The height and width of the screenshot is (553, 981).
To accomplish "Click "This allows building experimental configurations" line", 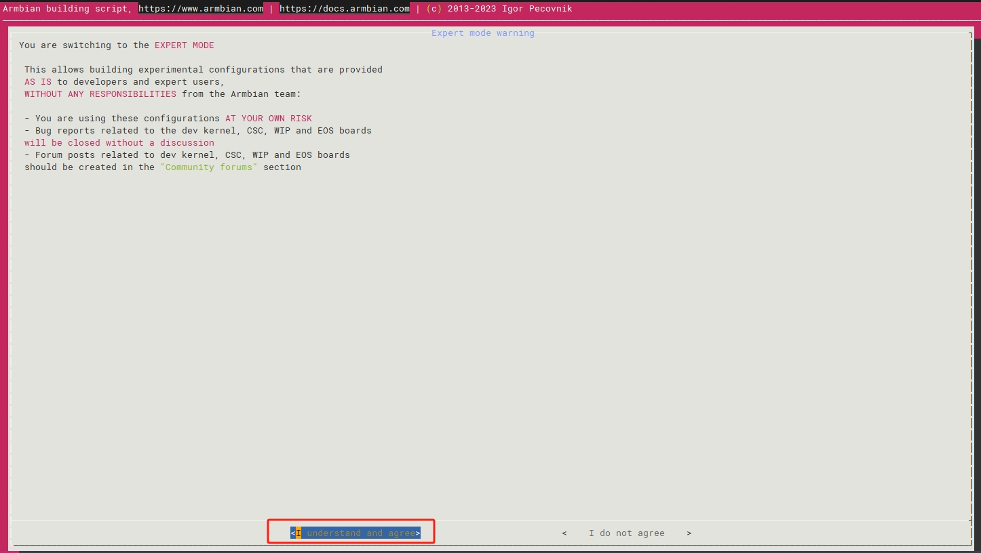I will [204, 70].
